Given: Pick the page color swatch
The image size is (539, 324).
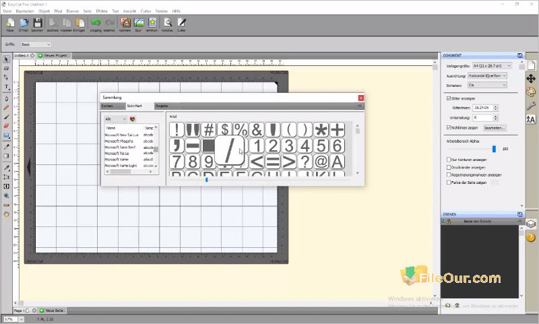Looking at the screenshot, I should [x=495, y=183].
